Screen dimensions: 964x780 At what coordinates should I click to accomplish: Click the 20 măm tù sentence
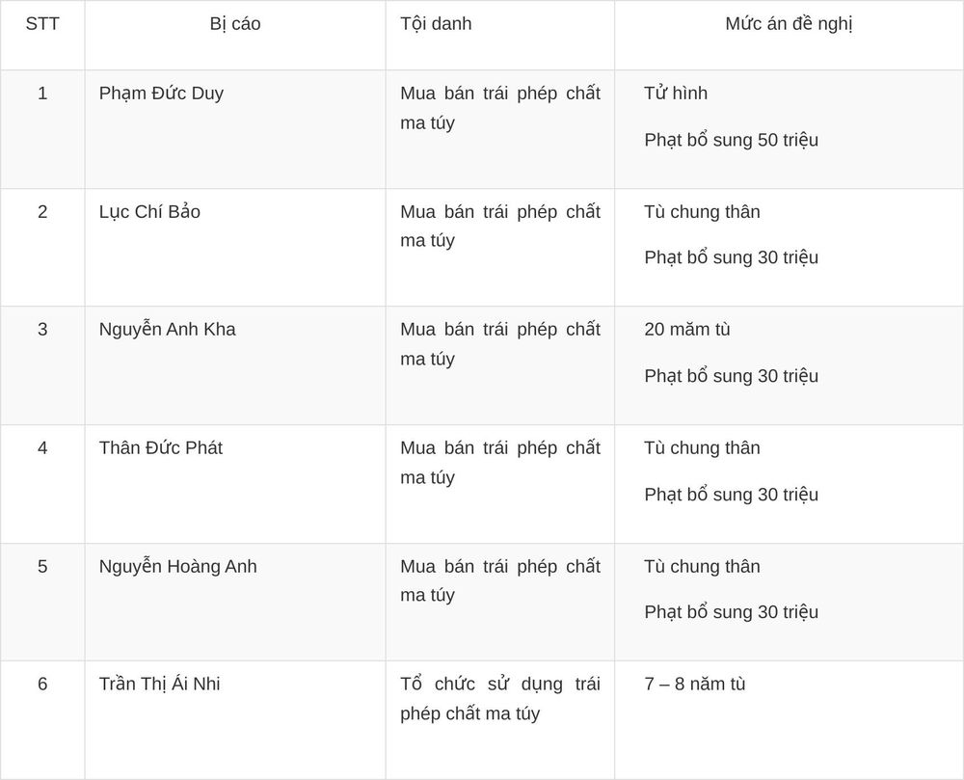pos(686,330)
